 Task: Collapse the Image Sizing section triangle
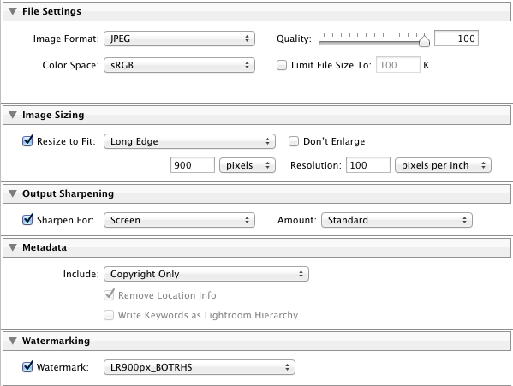point(13,115)
